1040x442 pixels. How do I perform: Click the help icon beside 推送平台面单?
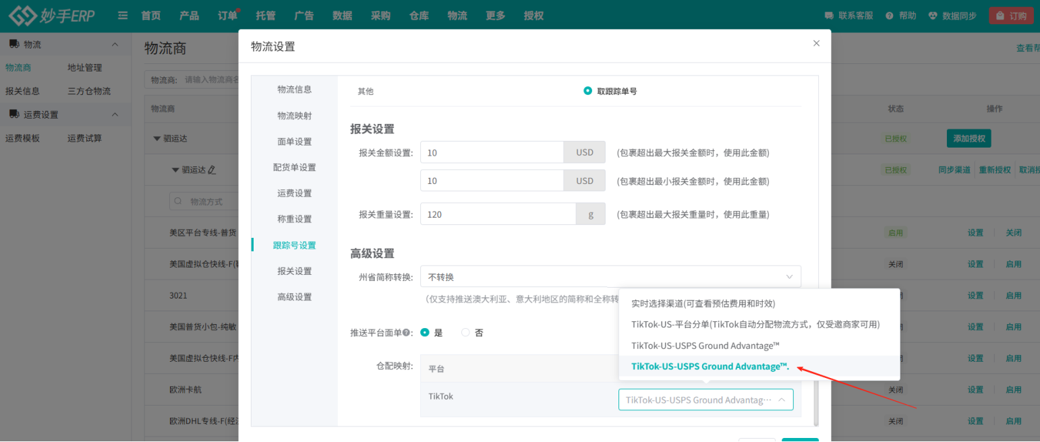tap(407, 333)
